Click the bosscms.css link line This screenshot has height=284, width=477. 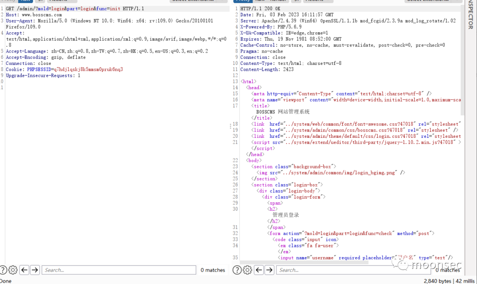click(x=355, y=130)
